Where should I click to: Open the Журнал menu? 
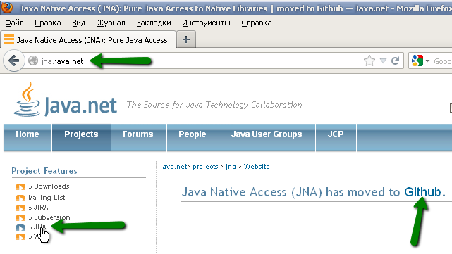click(111, 23)
